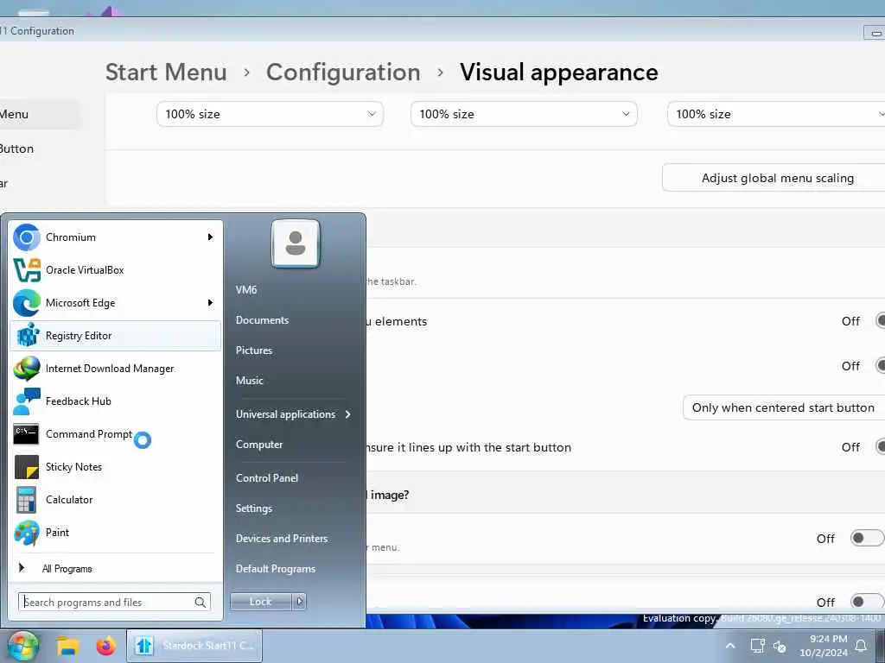Expand Universal applications submenu
Viewport: 885px width, 663px height.
click(x=293, y=414)
